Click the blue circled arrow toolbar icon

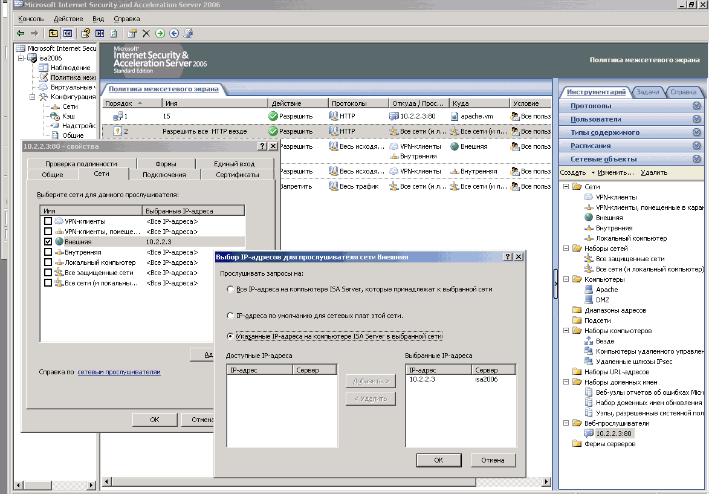174,33
